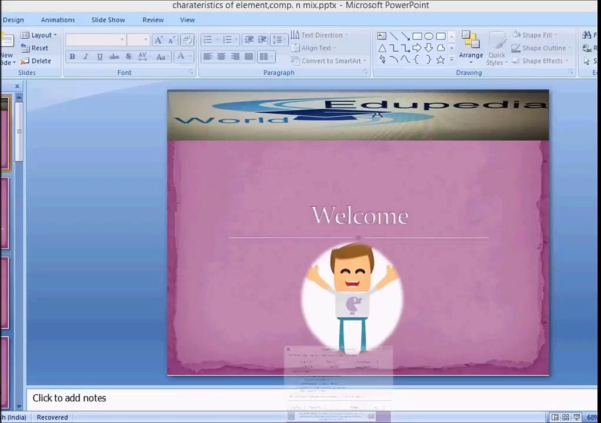Click into the notes pane
601x423 pixels.
tap(311, 398)
